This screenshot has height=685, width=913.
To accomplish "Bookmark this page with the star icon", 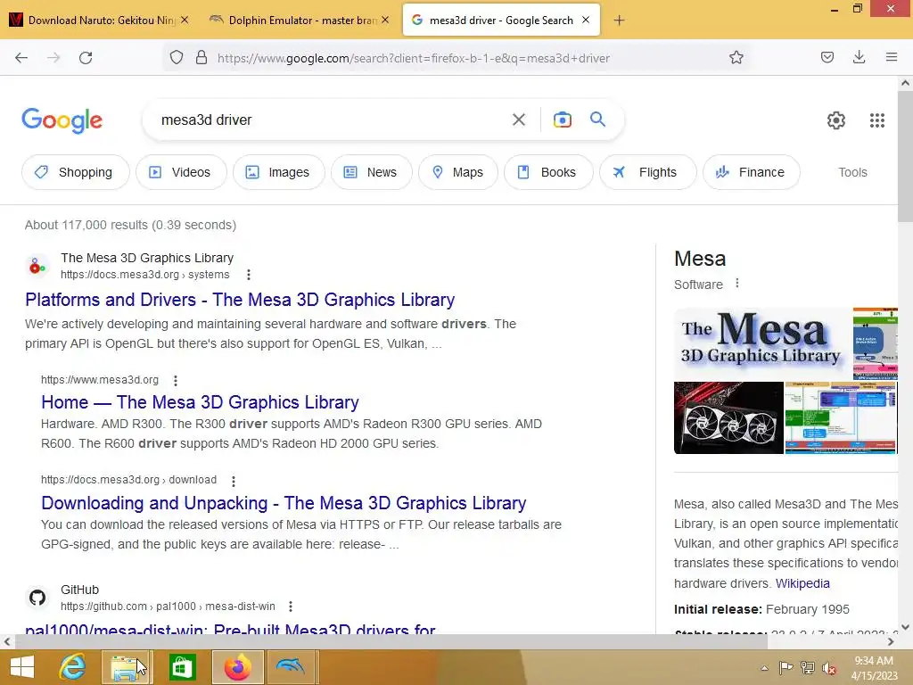I will [736, 58].
